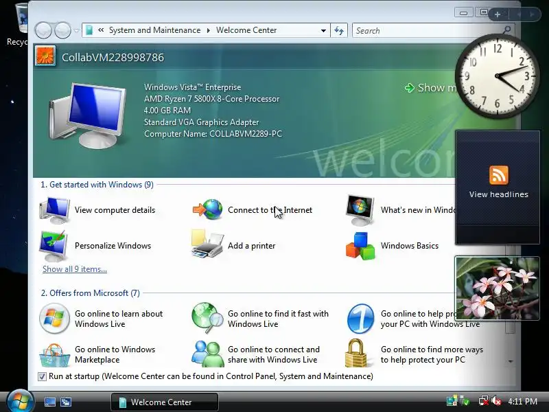The height and width of the screenshot is (412, 549).
Task: Click the Windows Sidebar tray icon
Action: coord(452,401)
